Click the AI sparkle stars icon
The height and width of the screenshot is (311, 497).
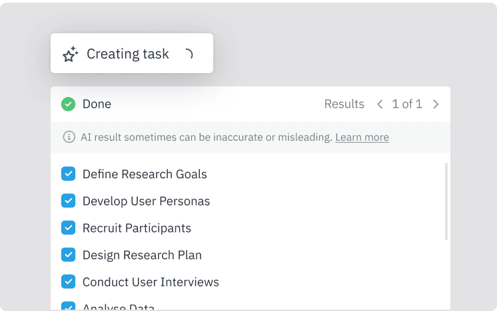pos(71,54)
